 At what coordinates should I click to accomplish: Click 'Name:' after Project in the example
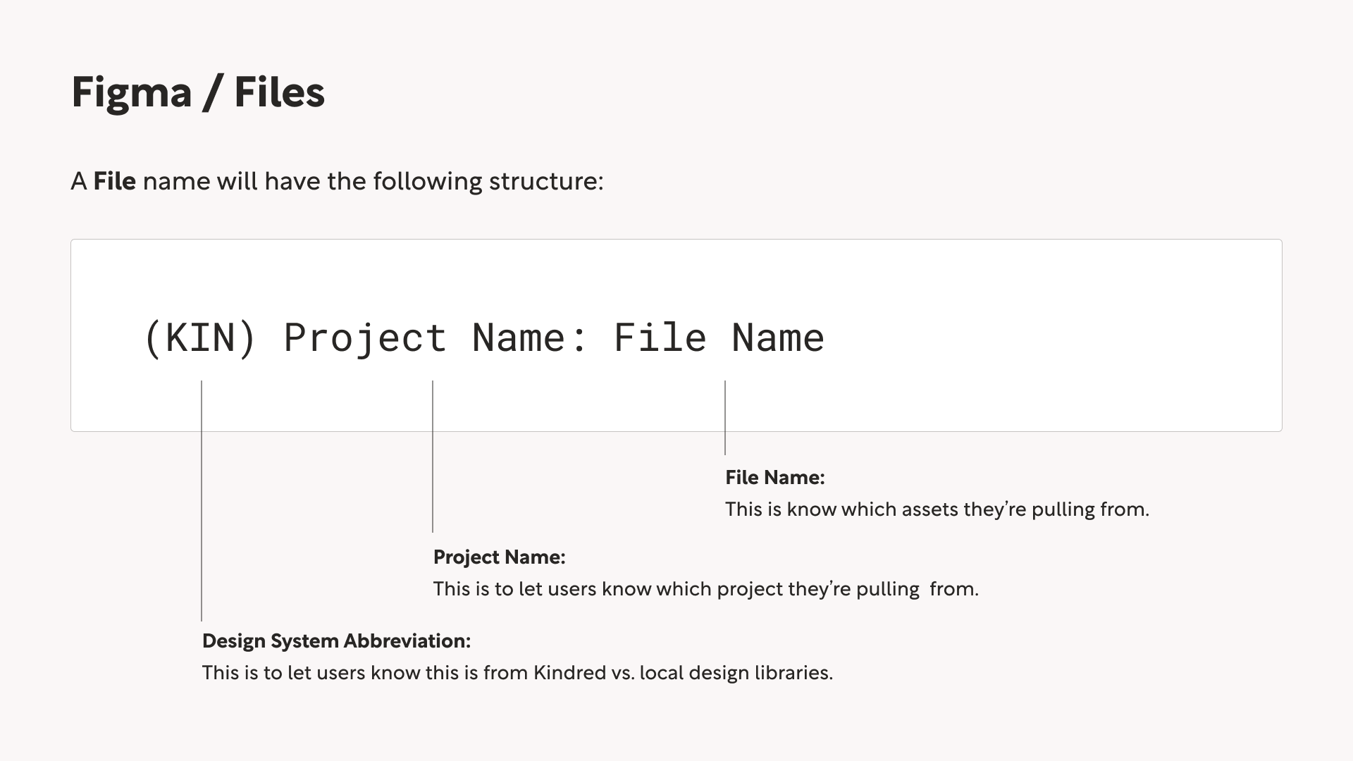[530, 338]
